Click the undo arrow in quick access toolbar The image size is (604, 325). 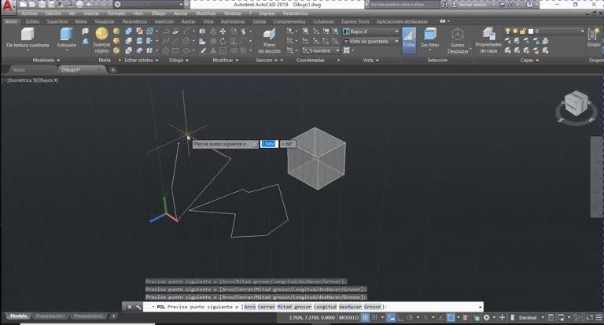[x=90, y=5]
